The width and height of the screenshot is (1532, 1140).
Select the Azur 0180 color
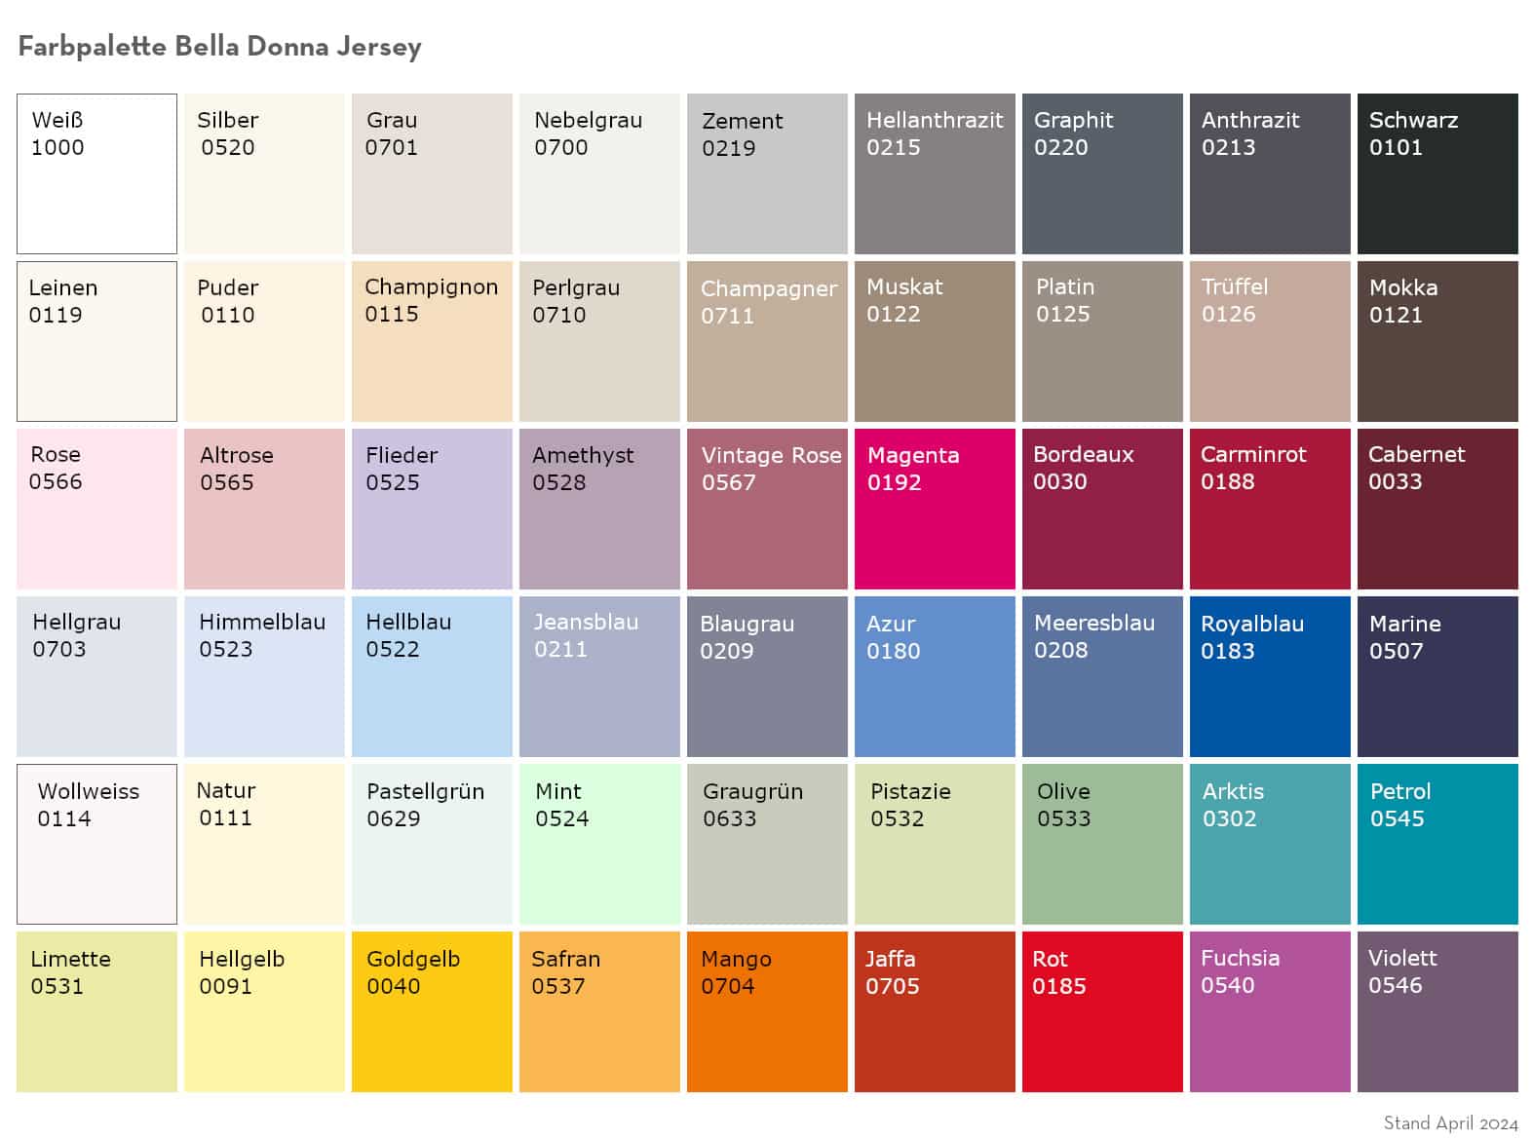[935, 676]
